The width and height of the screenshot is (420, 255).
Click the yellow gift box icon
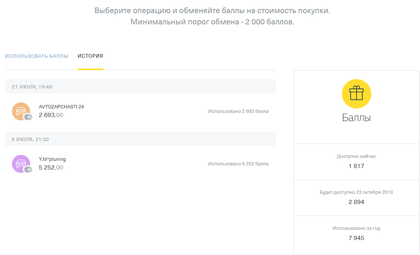(356, 94)
